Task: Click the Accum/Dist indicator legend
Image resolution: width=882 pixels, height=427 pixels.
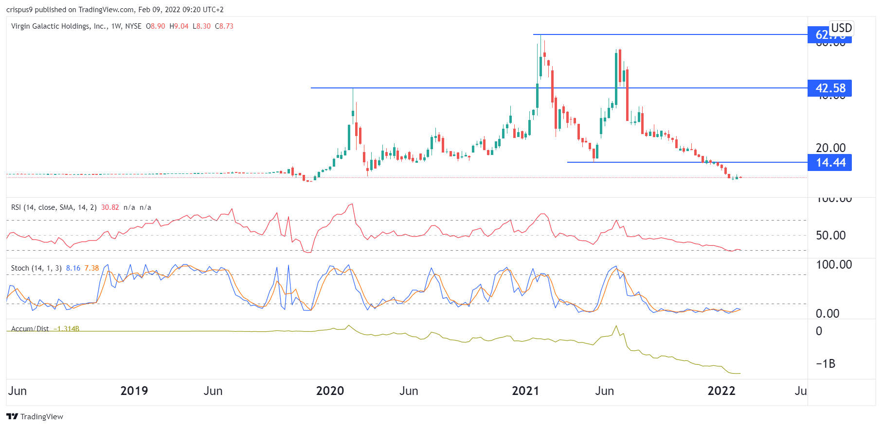Action: click(x=30, y=329)
